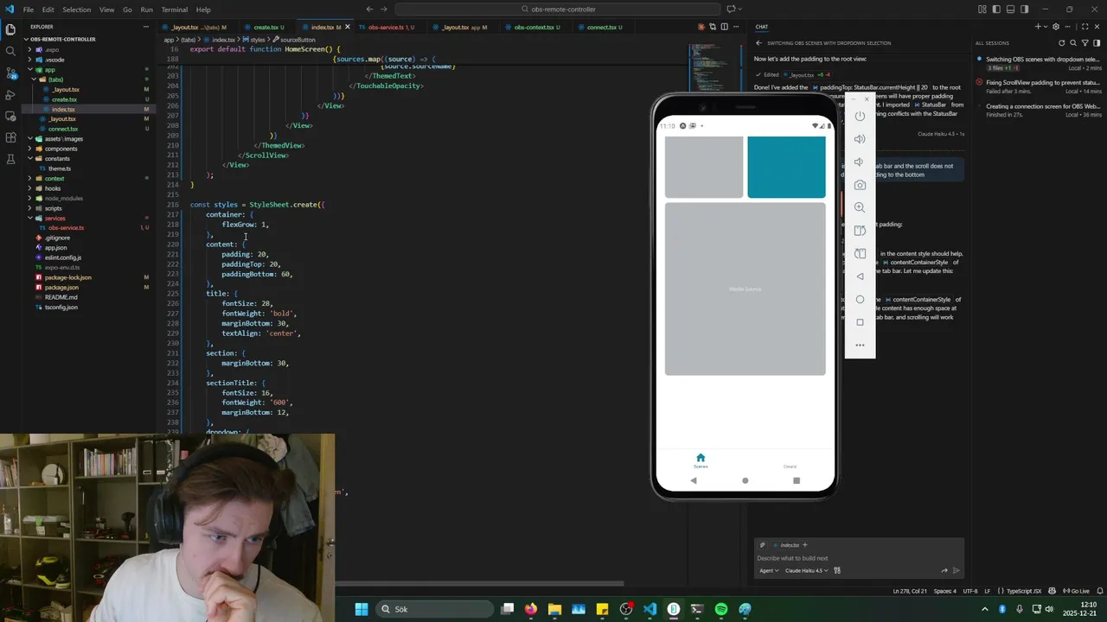Open chat configure tools icon
1107x622 pixels.
(x=837, y=570)
